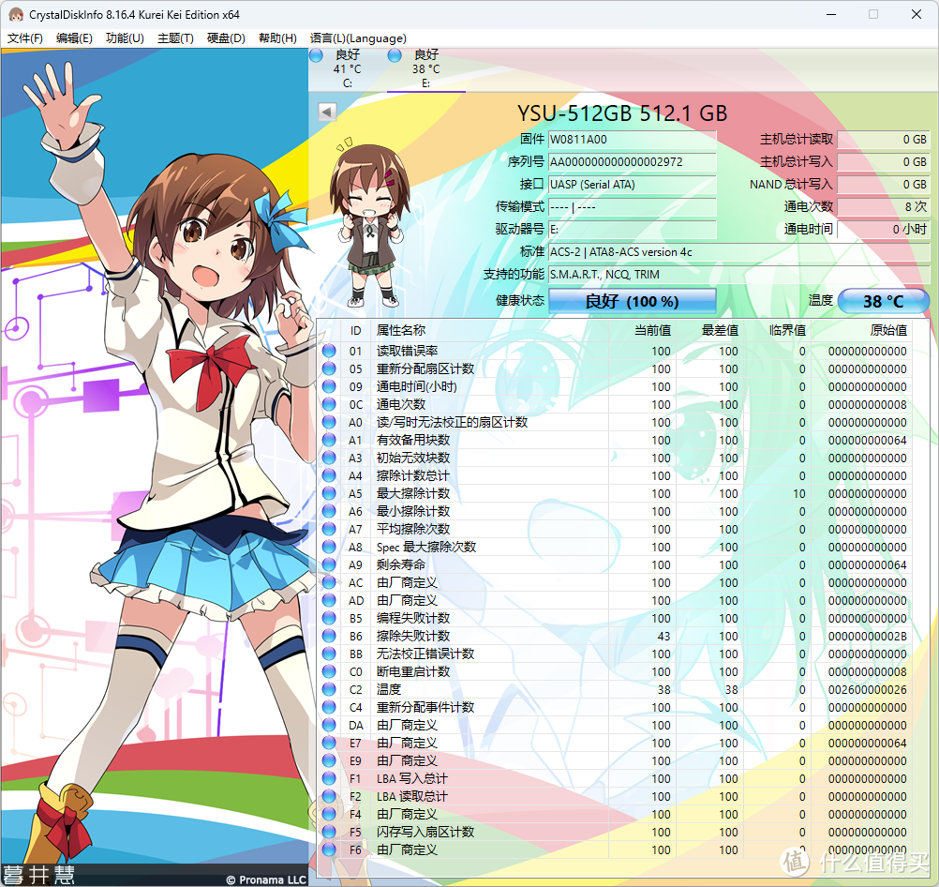Click the previous disk arrow button
This screenshot has height=887, width=939.
(327, 113)
